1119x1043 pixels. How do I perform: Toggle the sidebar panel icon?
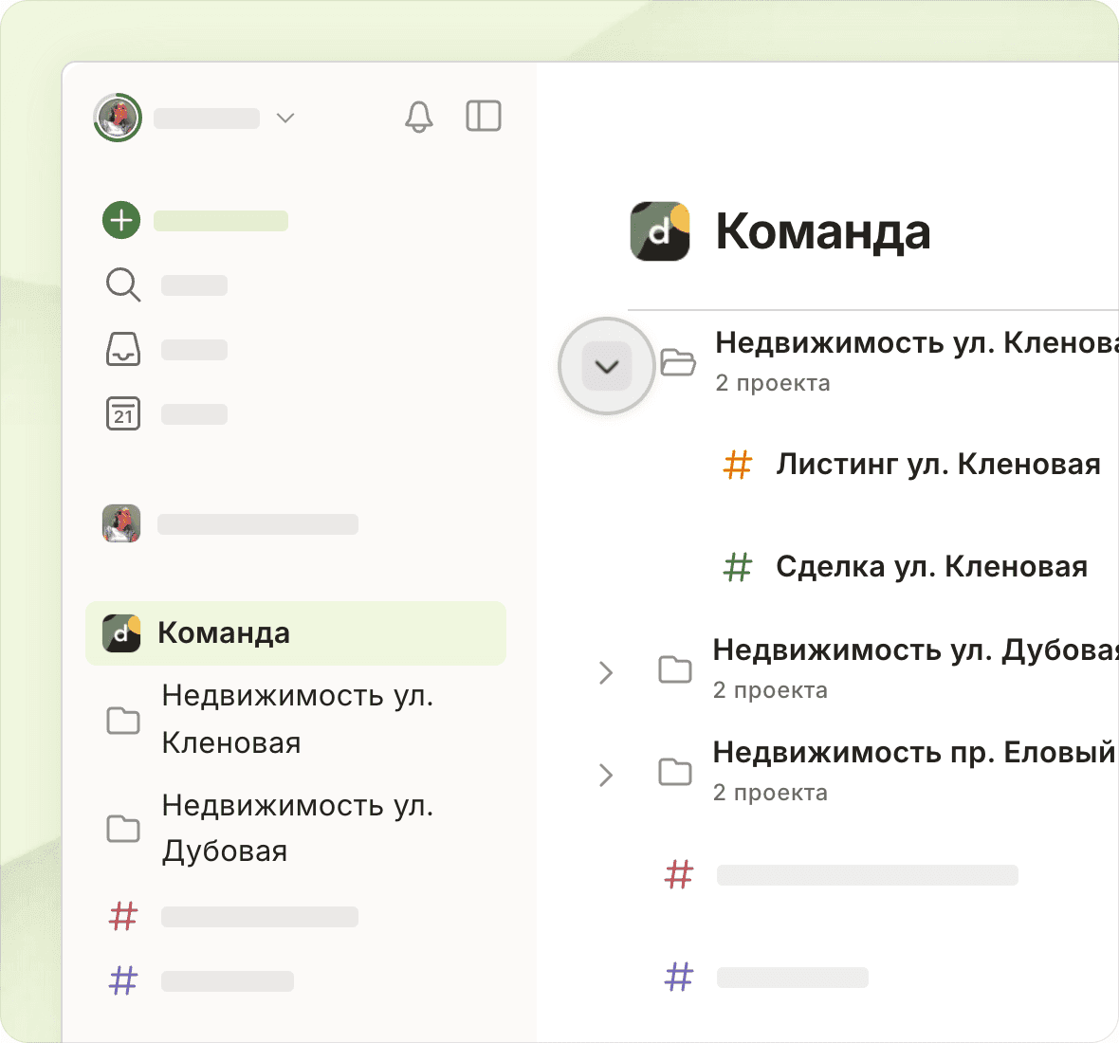(484, 117)
